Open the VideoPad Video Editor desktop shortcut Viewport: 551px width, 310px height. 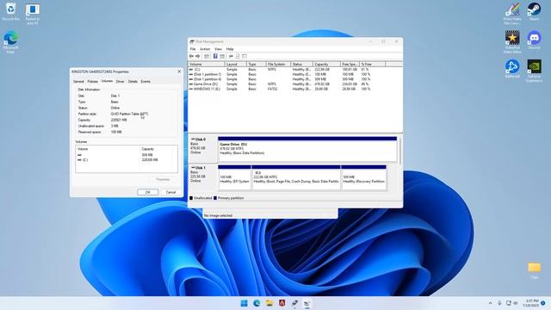(512, 42)
